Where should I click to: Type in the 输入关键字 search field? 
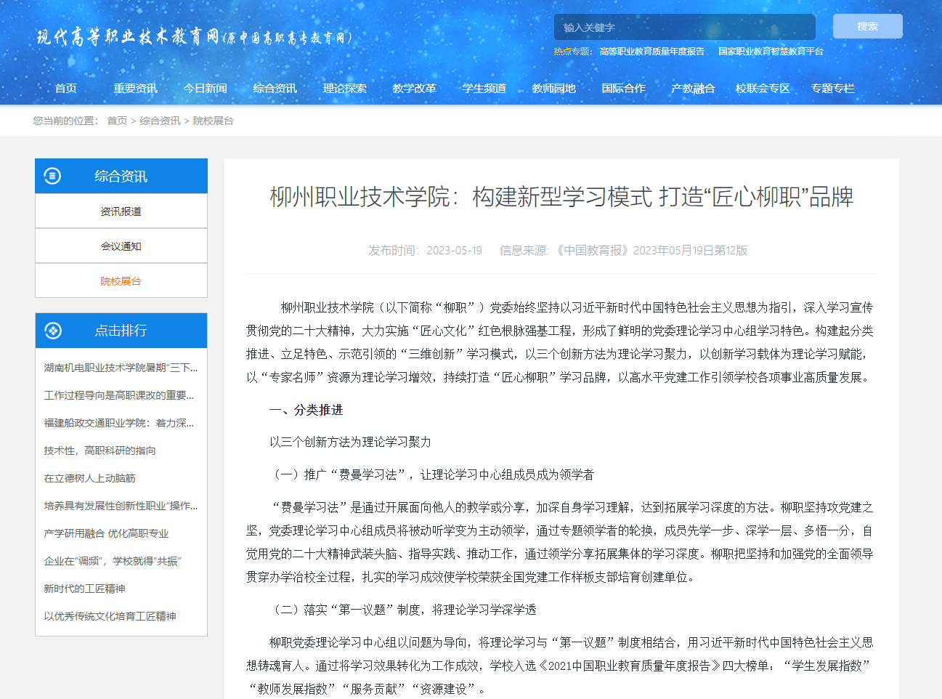pyautogui.click(x=684, y=28)
